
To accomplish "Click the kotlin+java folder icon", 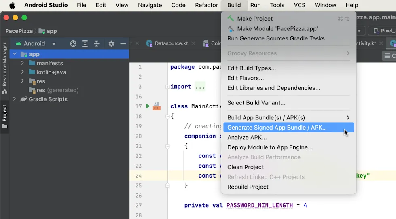I will pyautogui.click(x=32, y=72).
